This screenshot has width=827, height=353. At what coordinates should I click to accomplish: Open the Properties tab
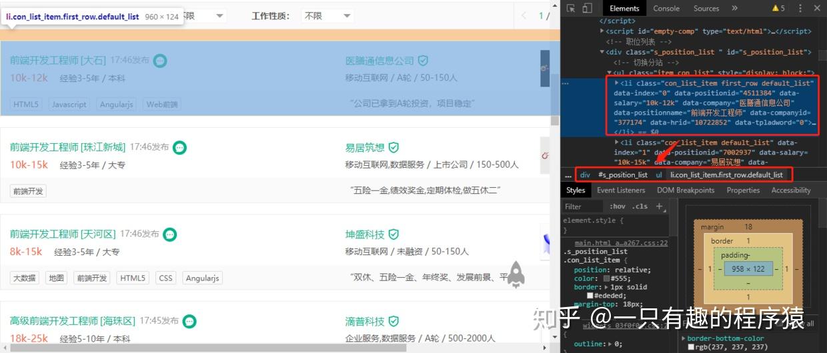[743, 190]
